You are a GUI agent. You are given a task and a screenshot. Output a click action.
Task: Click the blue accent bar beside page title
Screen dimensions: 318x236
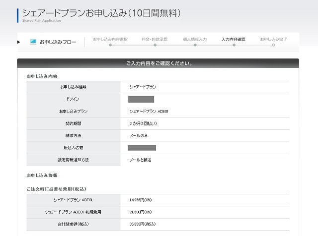click(x=18, y=15)
